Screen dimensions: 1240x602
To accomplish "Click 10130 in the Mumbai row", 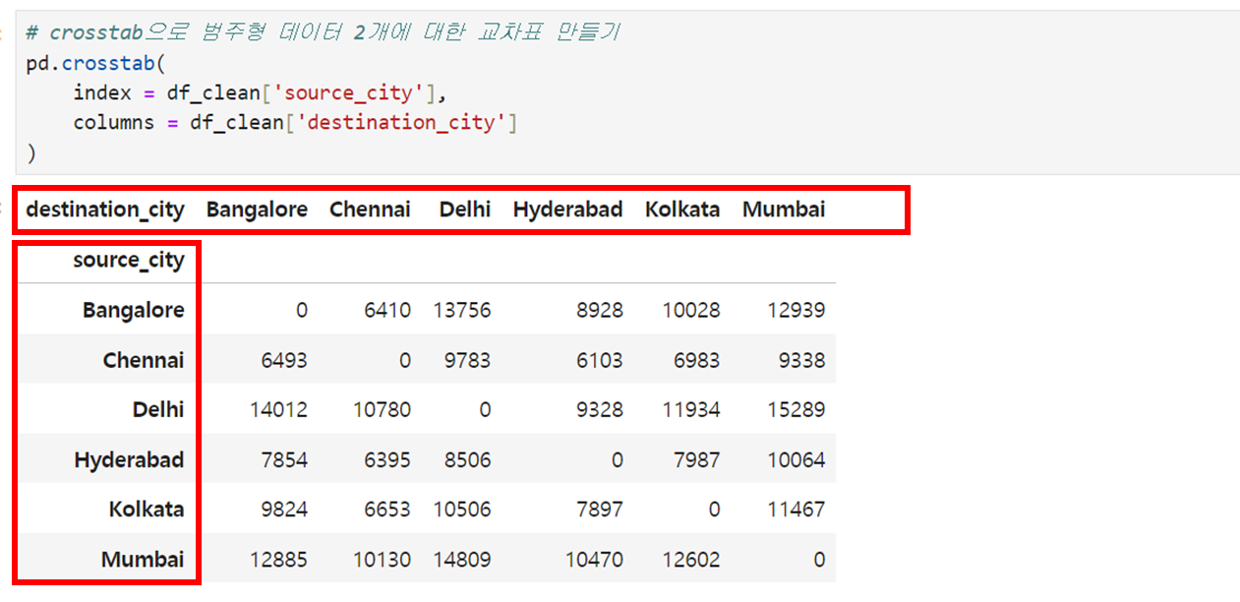I will pos(383,560).
